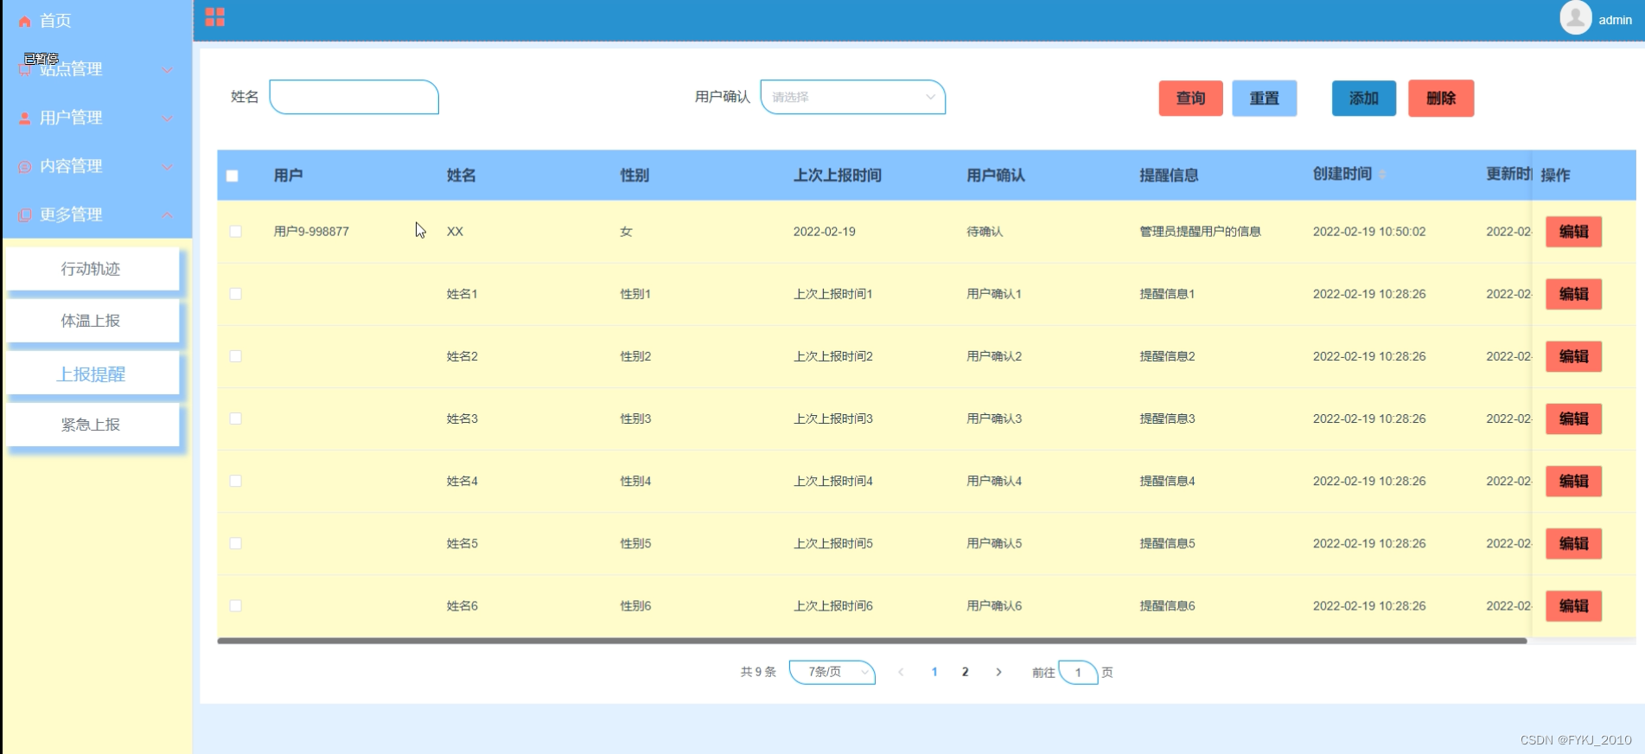
Task: Go to the previous page arrow
Action: click(x=901, y=672)
